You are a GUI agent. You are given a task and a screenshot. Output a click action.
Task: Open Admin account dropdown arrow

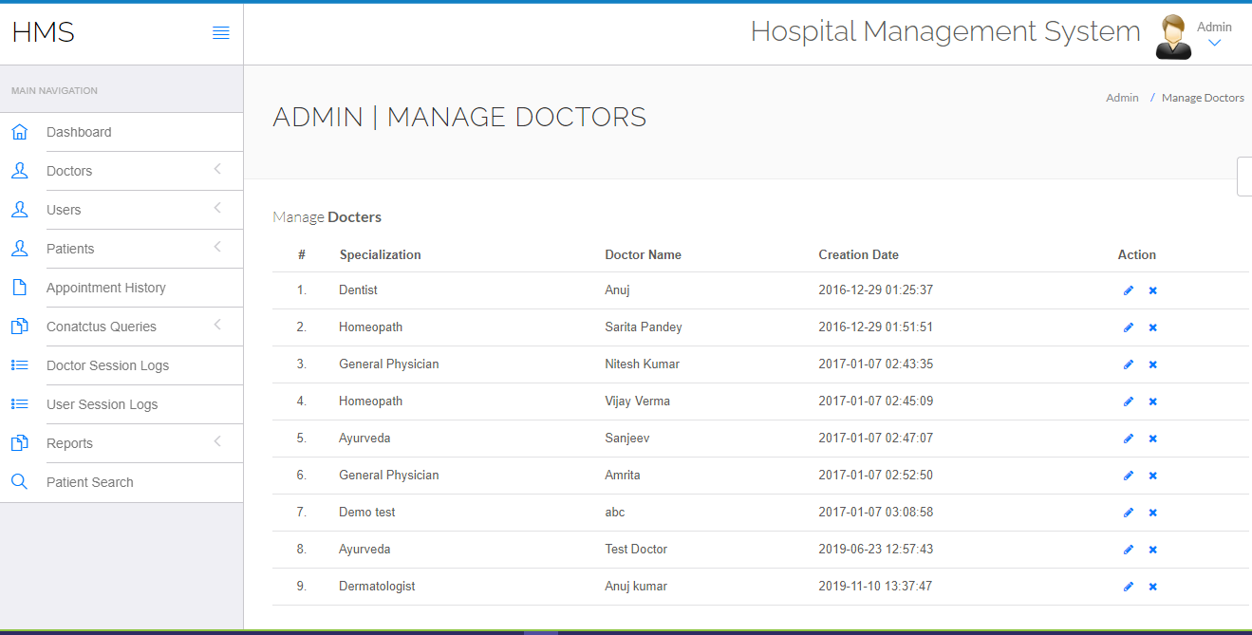point(1214,43)
